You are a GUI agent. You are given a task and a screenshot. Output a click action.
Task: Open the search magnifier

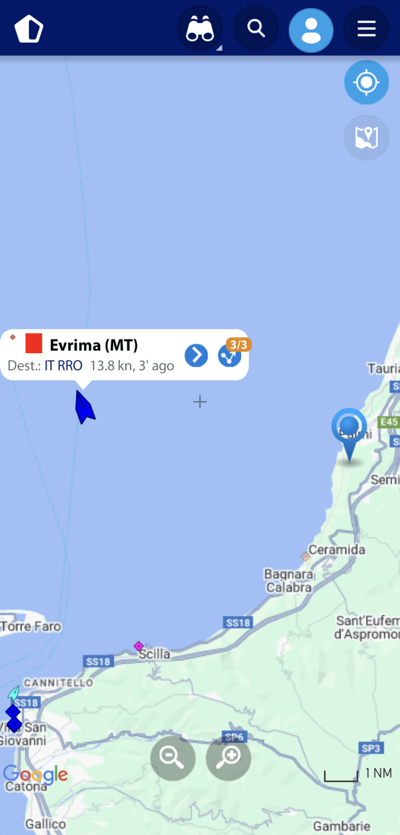[x=255, y=28]
